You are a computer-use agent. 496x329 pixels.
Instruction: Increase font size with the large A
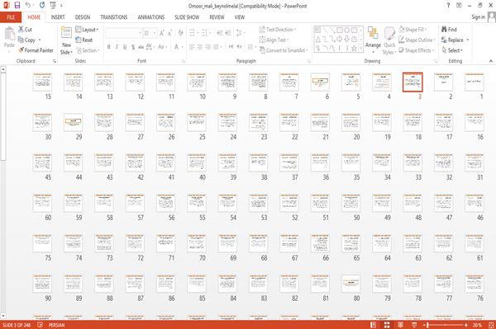[x=162, y=33]
